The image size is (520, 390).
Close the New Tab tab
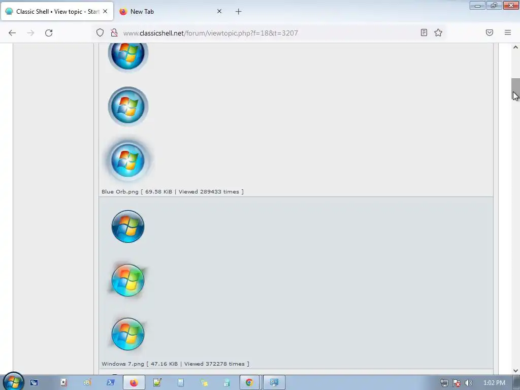tap(219, 11)
